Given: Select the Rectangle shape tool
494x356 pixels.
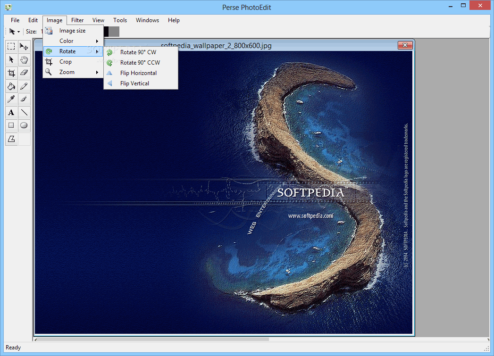Looking at the screenshot, I should [x=11, y=125].
